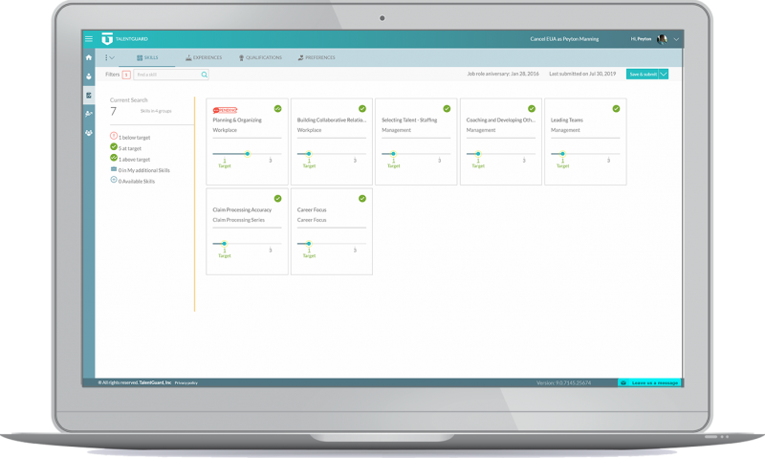Open the Save & submit dropdown arrow
The image size is (765, 458).
click(664, 75)
